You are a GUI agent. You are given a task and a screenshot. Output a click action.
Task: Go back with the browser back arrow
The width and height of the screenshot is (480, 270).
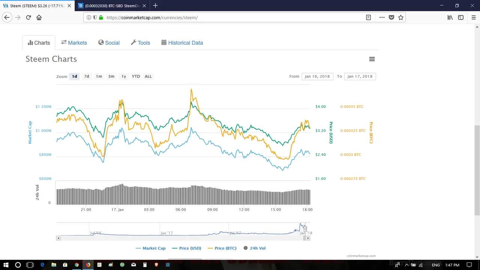[7, 17]
